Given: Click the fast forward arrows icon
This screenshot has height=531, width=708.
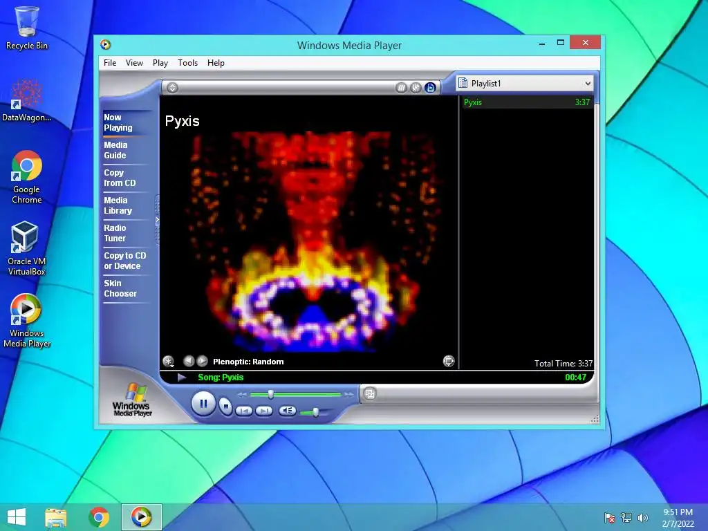Looking at the screenshot, I should [348, 395].
